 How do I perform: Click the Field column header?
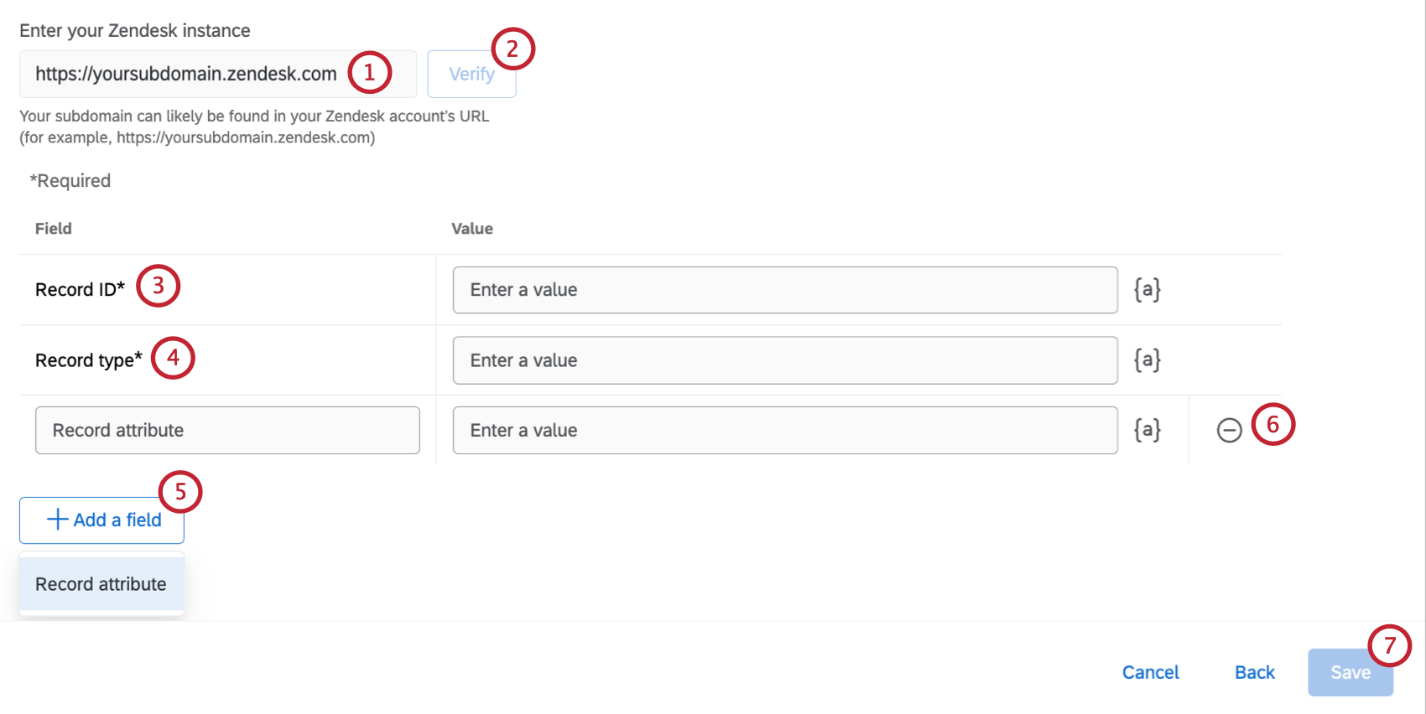point(54,229)
